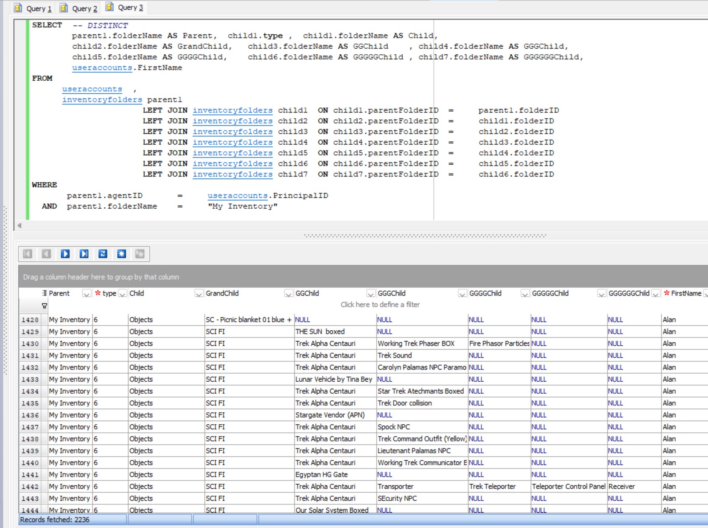Open the Parent column filter dropdown
708x528 pixels.
point(86,294)
